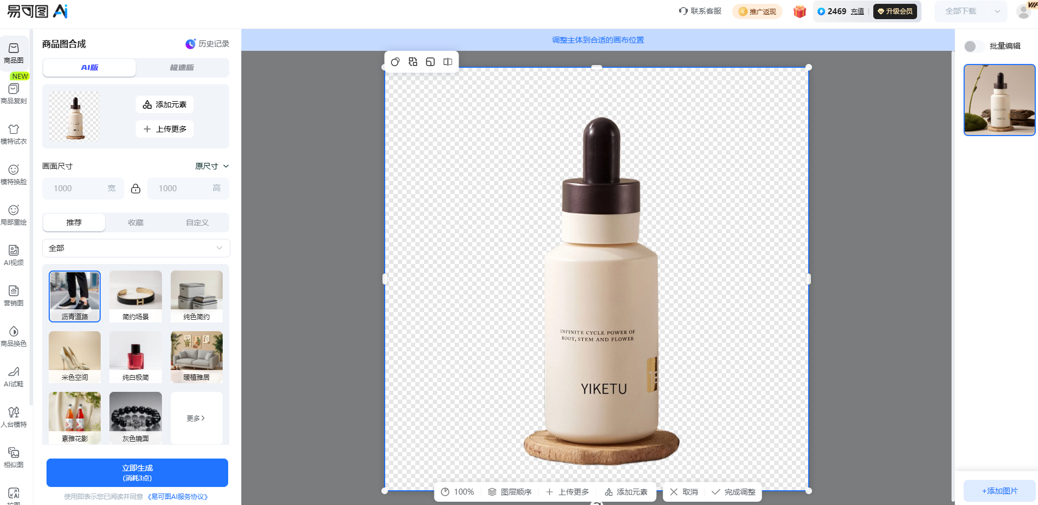Select the 纯白极简 scene thumbnail

tap(136, 357)
